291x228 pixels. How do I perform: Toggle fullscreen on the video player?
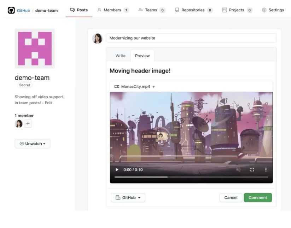point(252,170)
